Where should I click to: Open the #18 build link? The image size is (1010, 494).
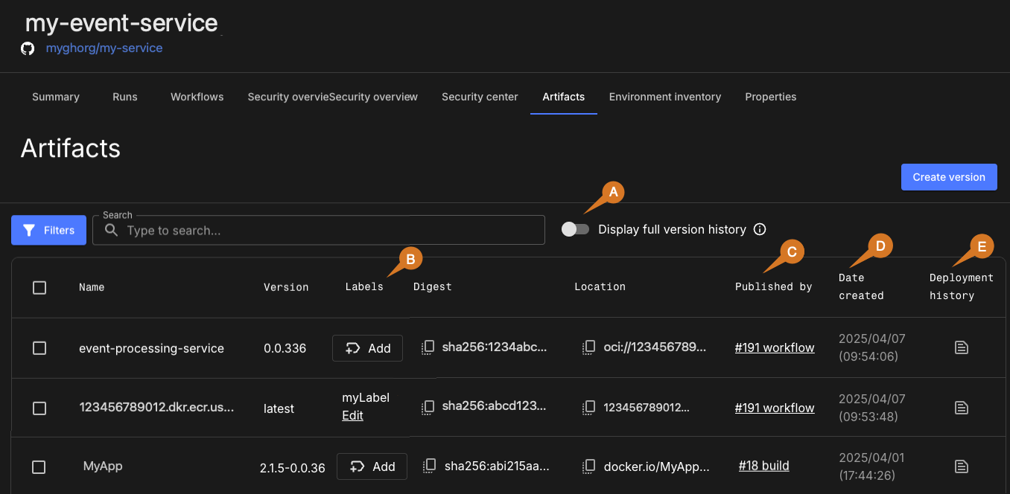click(x=763, y=466)
